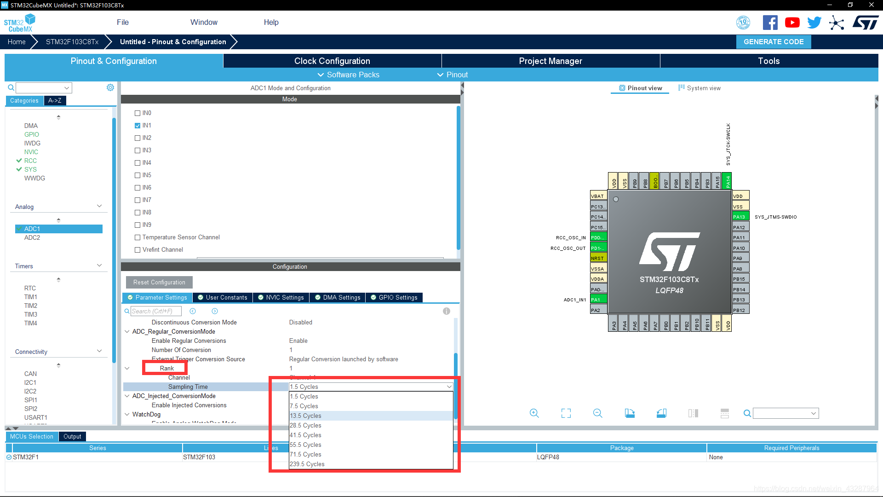This screenshot has height=497, width=883.
Task: Select 13.5 Cycles from sampling dropdown
Action: pos(305,415)
